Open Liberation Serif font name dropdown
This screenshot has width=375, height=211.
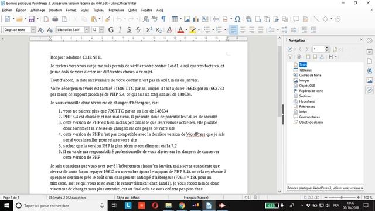point(87,30)
